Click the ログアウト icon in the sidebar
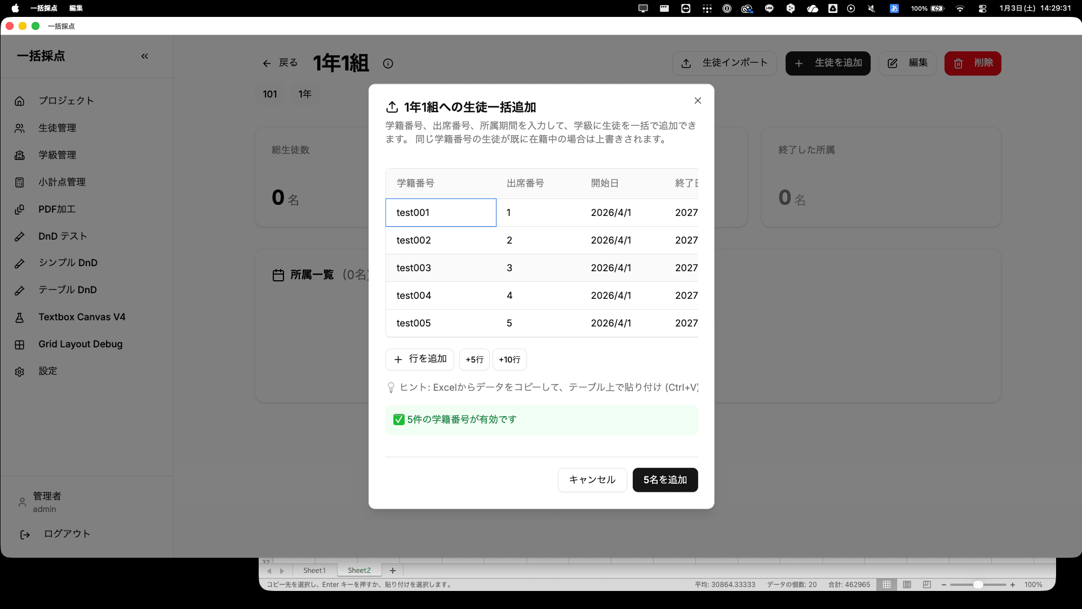1082x609 pixels. pyautogui.click(x=25, y=534)
